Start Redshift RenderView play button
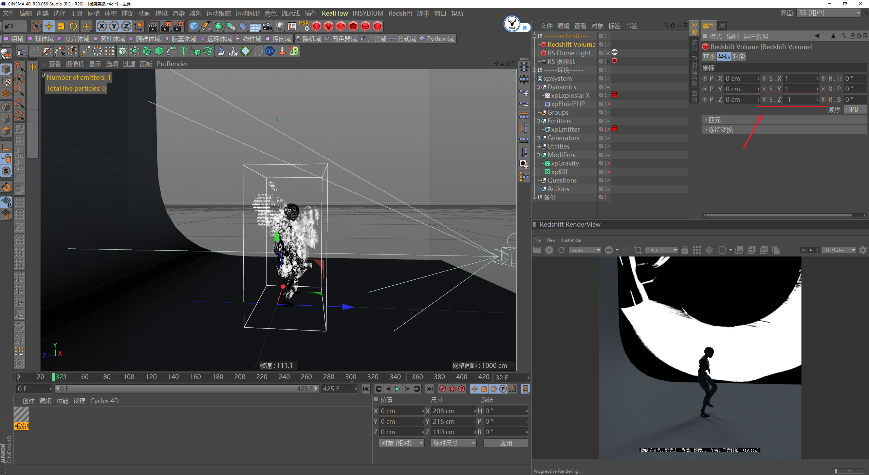 pos(549,250)
